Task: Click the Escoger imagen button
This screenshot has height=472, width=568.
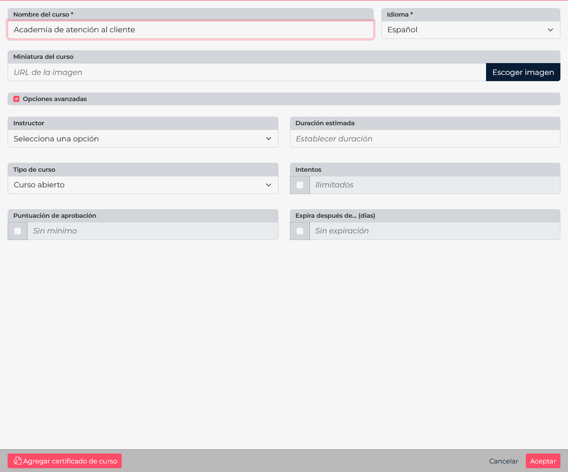Action: pyautogui.click(x=523, y=72)
